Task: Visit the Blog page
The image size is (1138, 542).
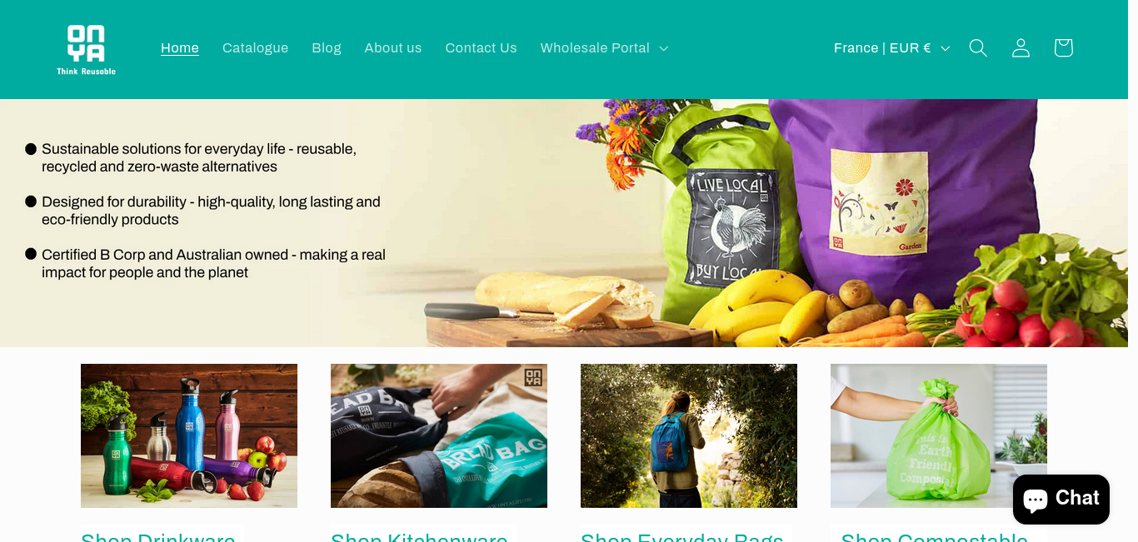Action: point(327,48)
